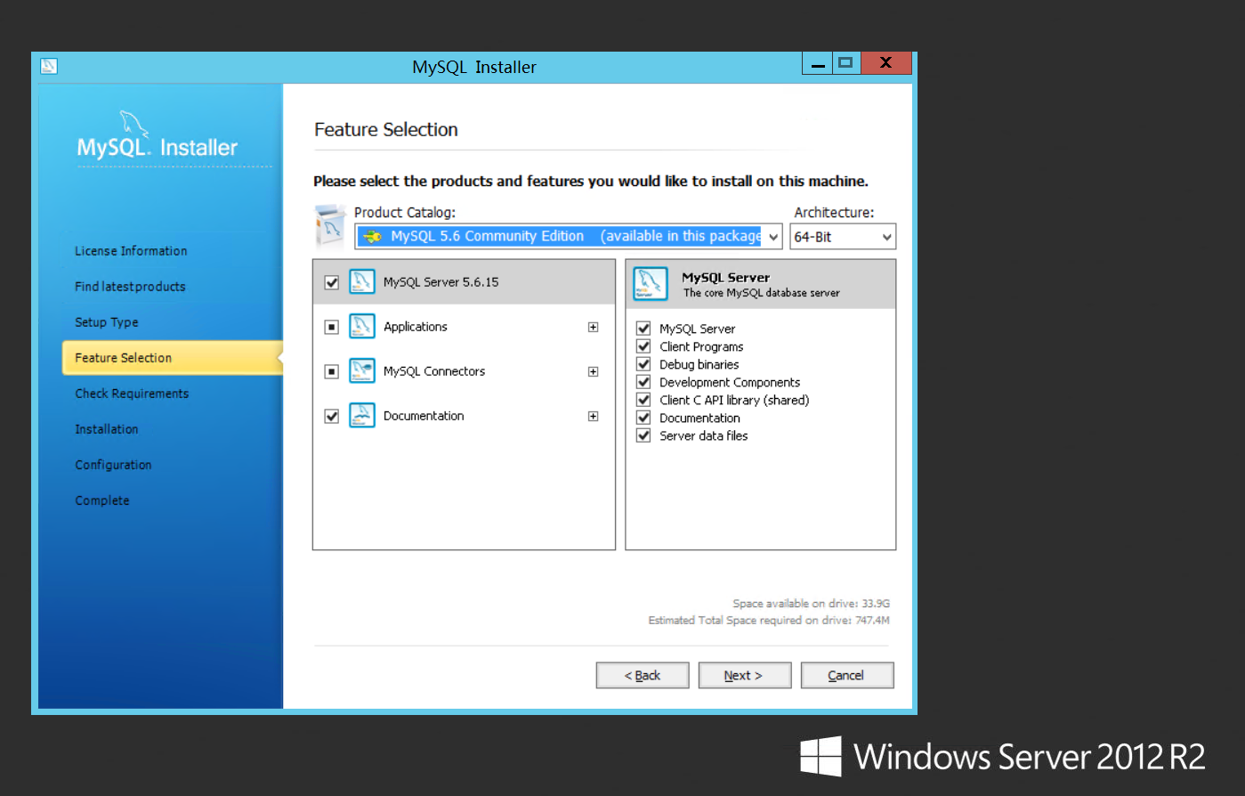Click the MySQL Server 5.6.15 product icon
Image resolution: width=1245 pixels, height=796 pixels.
click(x=362, y=282)
